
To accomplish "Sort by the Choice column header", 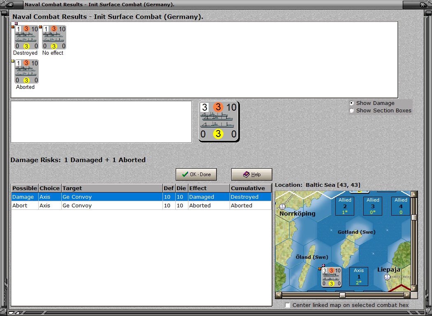I will (x=50, y=188).
